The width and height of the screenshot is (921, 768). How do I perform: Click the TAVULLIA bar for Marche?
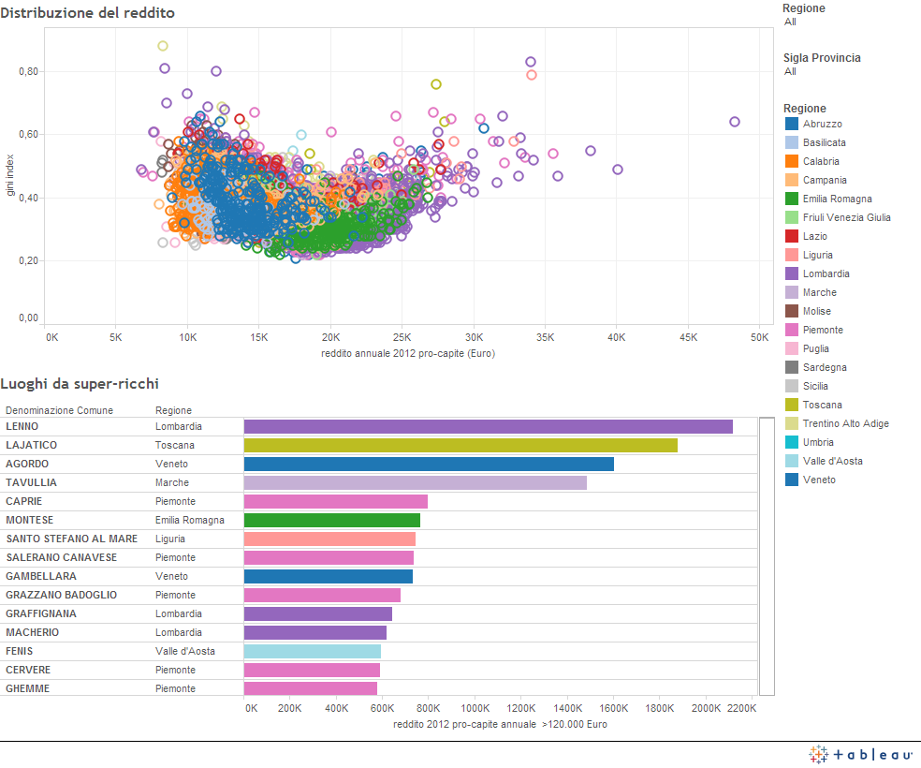415,482
